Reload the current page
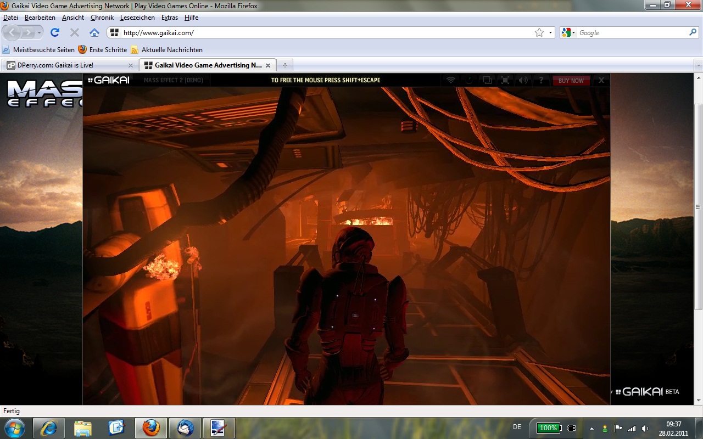 click(54, 32)
